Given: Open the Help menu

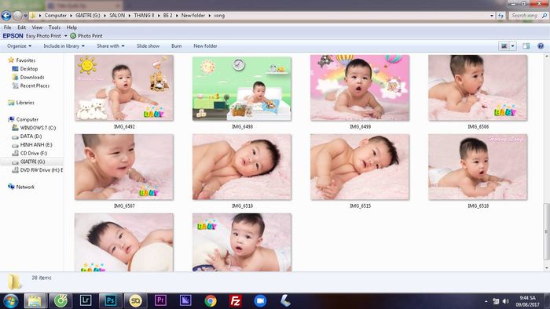Looking at the screenshot, I should [71, 27].
